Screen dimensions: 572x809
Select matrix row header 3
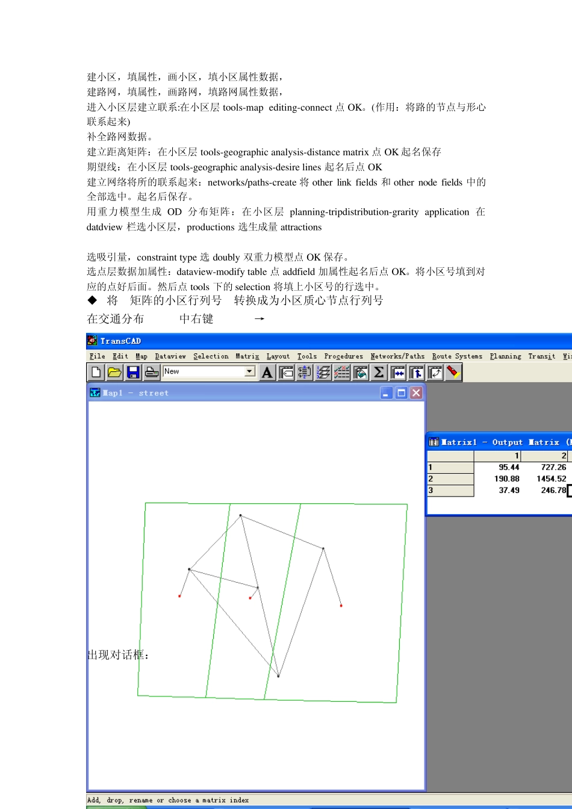pos(450,490)
